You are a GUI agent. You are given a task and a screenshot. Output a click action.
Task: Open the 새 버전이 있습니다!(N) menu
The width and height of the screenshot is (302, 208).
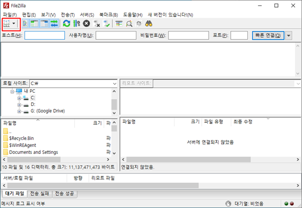pyautogui.click(x=170, y=15)
